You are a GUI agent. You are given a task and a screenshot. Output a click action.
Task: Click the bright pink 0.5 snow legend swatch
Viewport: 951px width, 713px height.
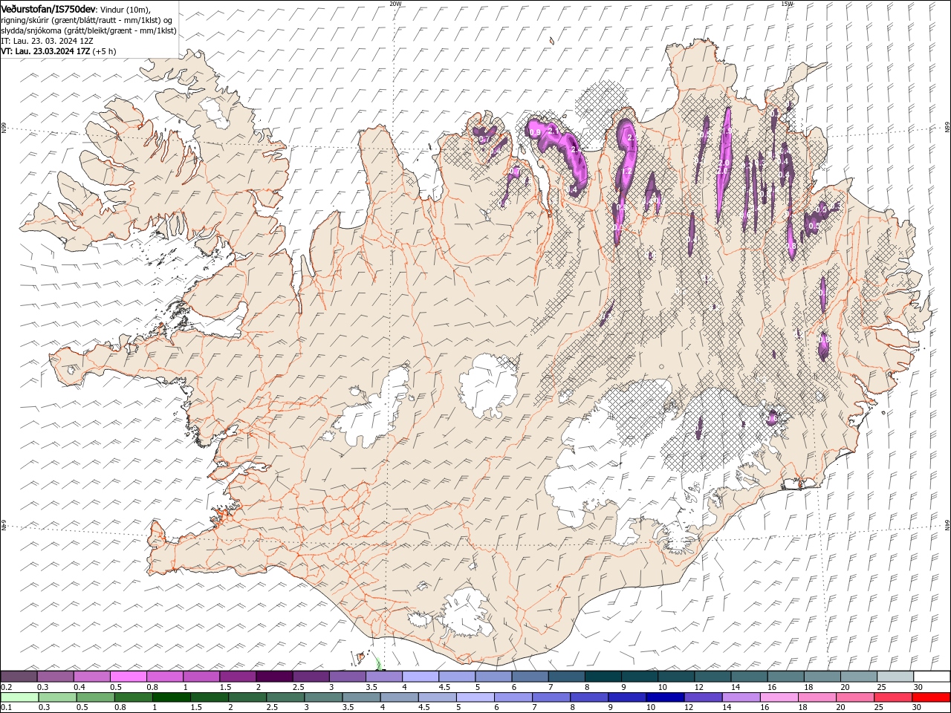128,677
